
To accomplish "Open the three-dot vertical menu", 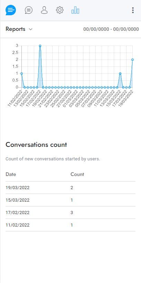I will click(x=133, y=10).
